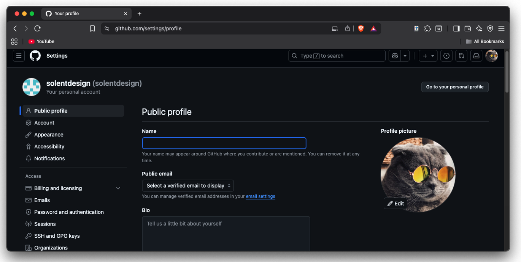The image size is (521, 262).
Task: Open the Issues icon in header
Action: click(446, 56)
